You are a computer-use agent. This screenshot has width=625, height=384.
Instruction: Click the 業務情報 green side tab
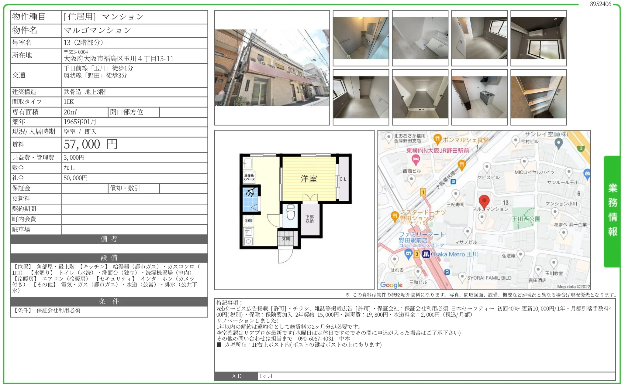612,211
